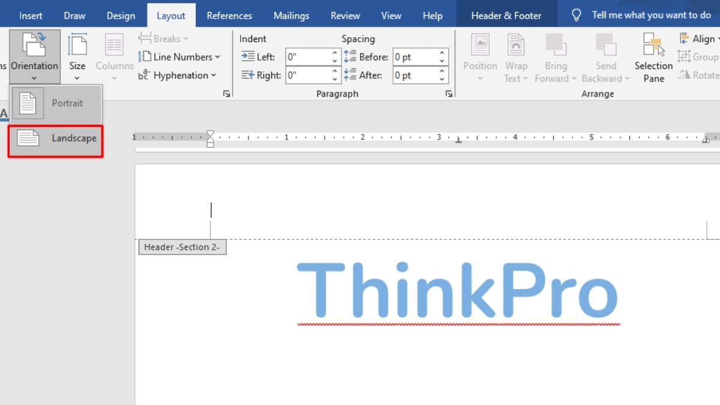Click Tell me what you want to do
The image size is (720, 405).
[651, 15]
